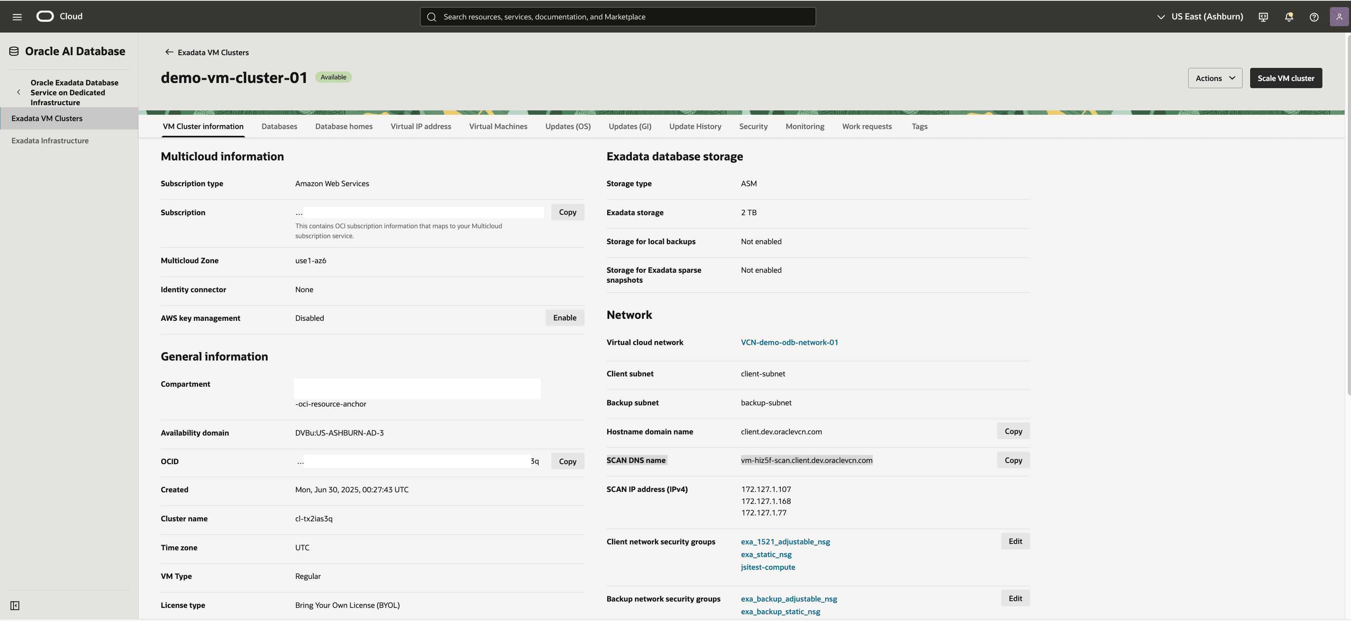
Task: Click SCAN IP address 172.127.1.168
Action: pyautogui.click(x=766, y=501)
